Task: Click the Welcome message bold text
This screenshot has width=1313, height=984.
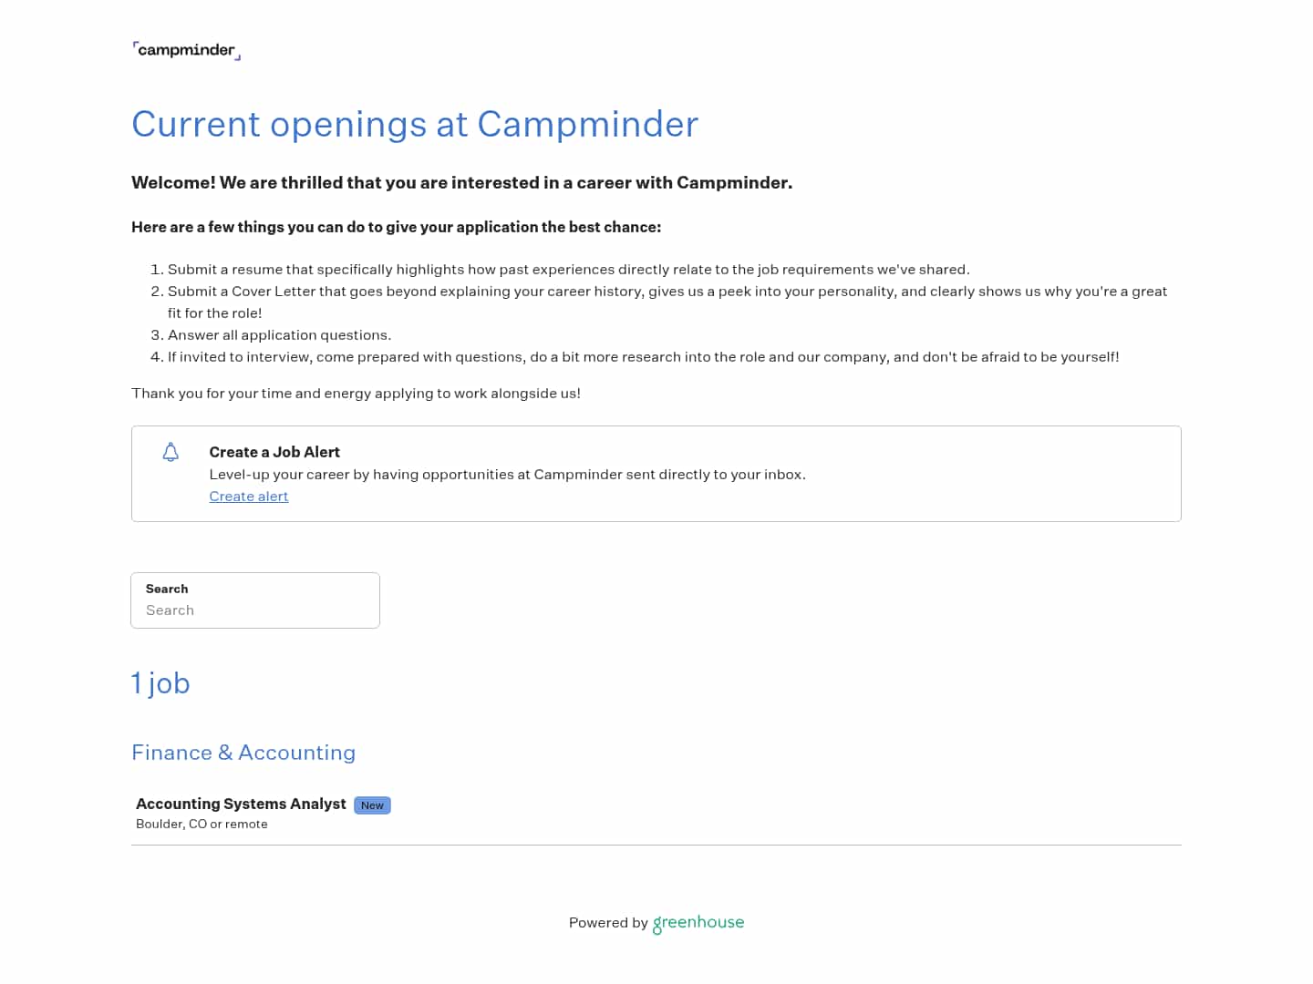Action: [461, 182]
